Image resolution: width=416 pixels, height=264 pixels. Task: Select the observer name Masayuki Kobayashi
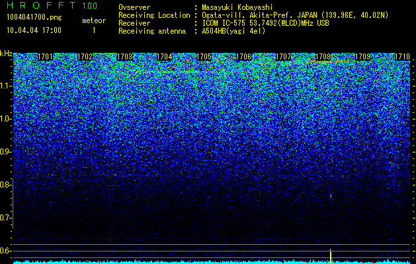click(x=237, y=7)
